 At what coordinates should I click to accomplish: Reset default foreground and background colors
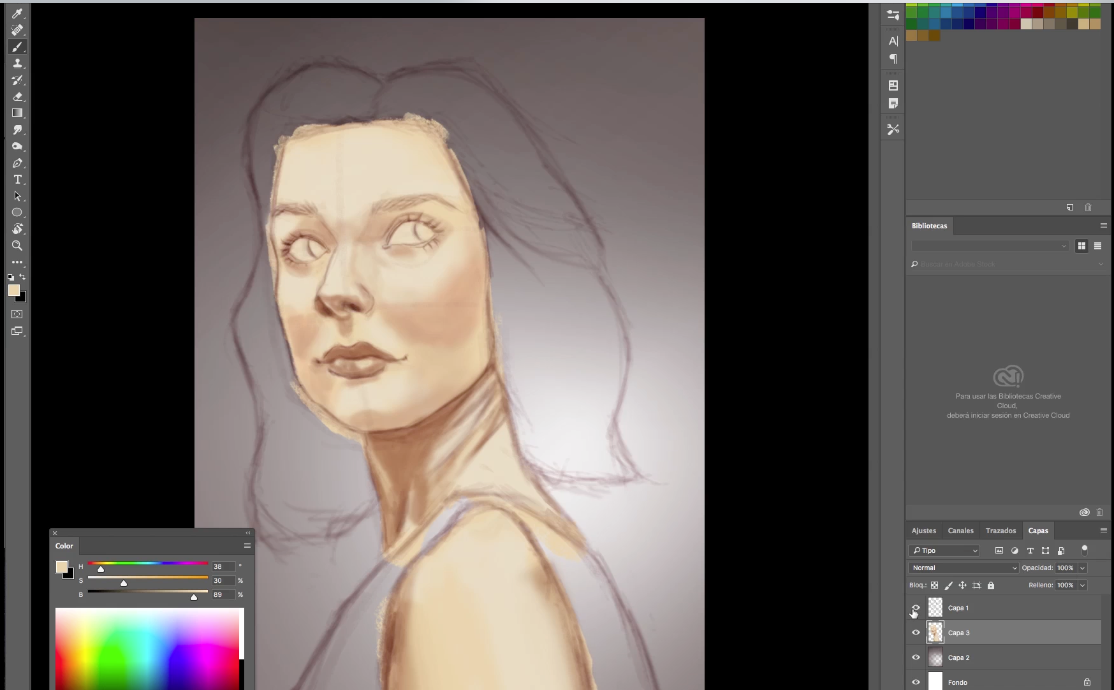click(x=11, y=277)
